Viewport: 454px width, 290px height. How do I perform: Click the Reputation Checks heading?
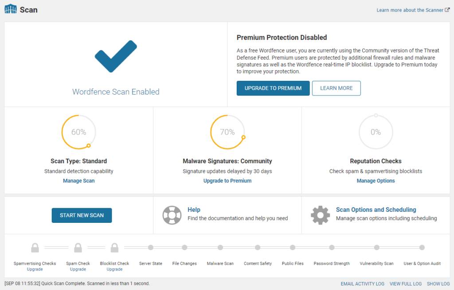376,161
